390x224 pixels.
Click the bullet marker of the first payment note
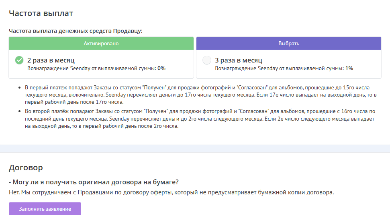(x=20, y=87)
